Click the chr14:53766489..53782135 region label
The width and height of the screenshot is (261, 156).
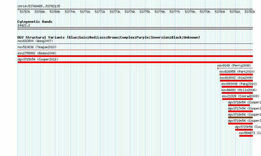pos(39,6)
